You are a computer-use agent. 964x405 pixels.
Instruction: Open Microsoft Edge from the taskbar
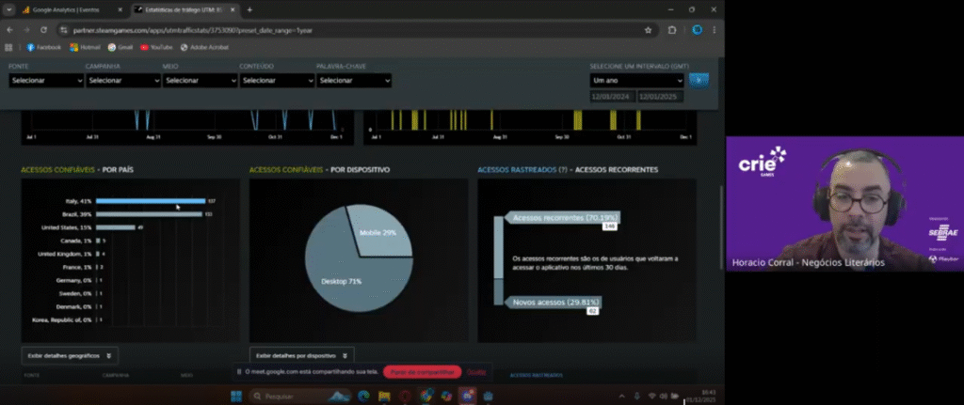pos(362,397)
